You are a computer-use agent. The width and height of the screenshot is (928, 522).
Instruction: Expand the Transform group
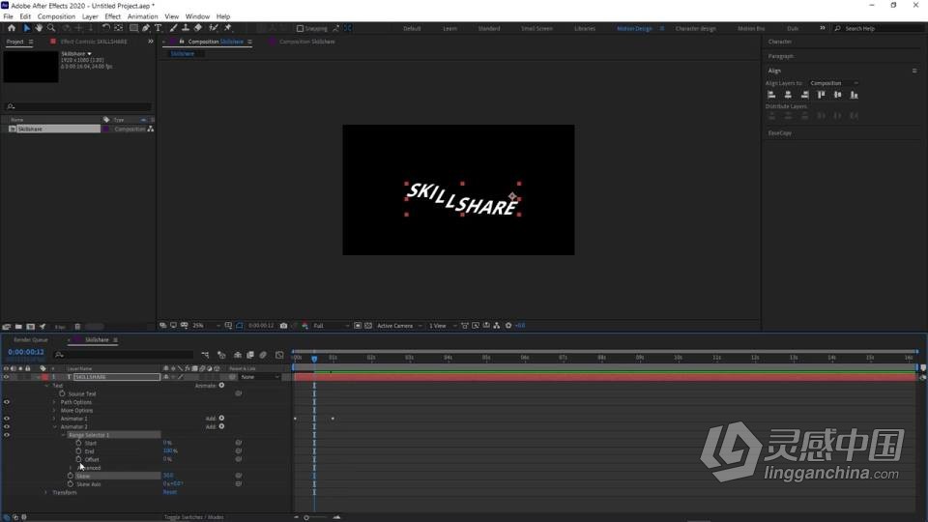pos(46,492)
